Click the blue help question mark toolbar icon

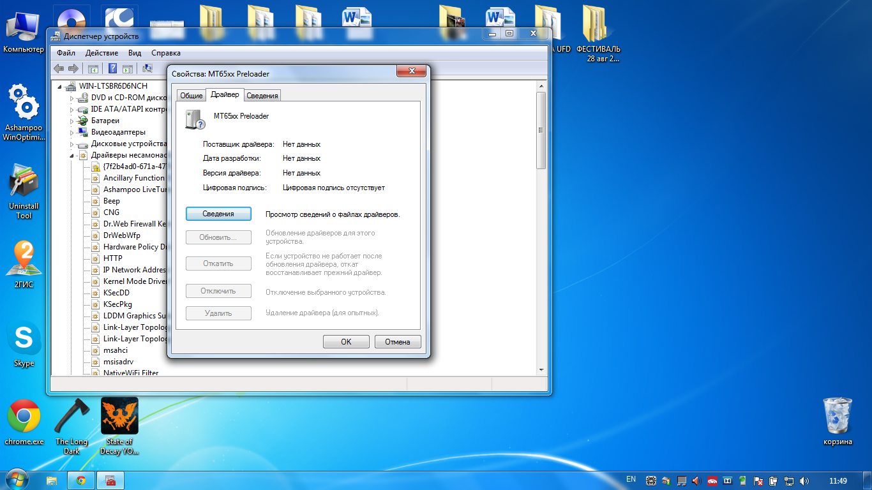112,69
